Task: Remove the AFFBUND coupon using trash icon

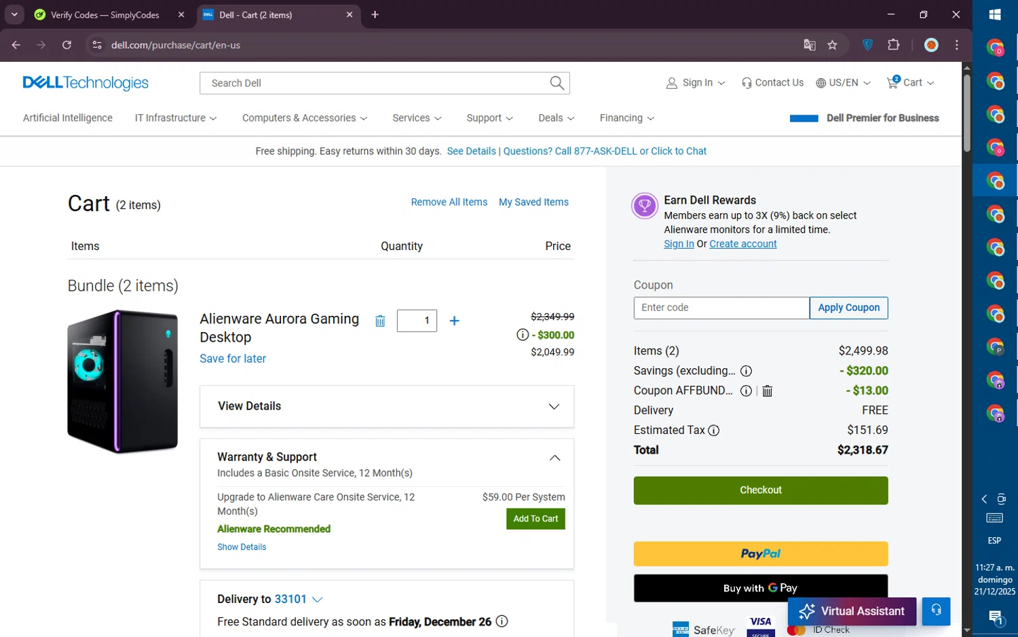Action: (767, 390)
